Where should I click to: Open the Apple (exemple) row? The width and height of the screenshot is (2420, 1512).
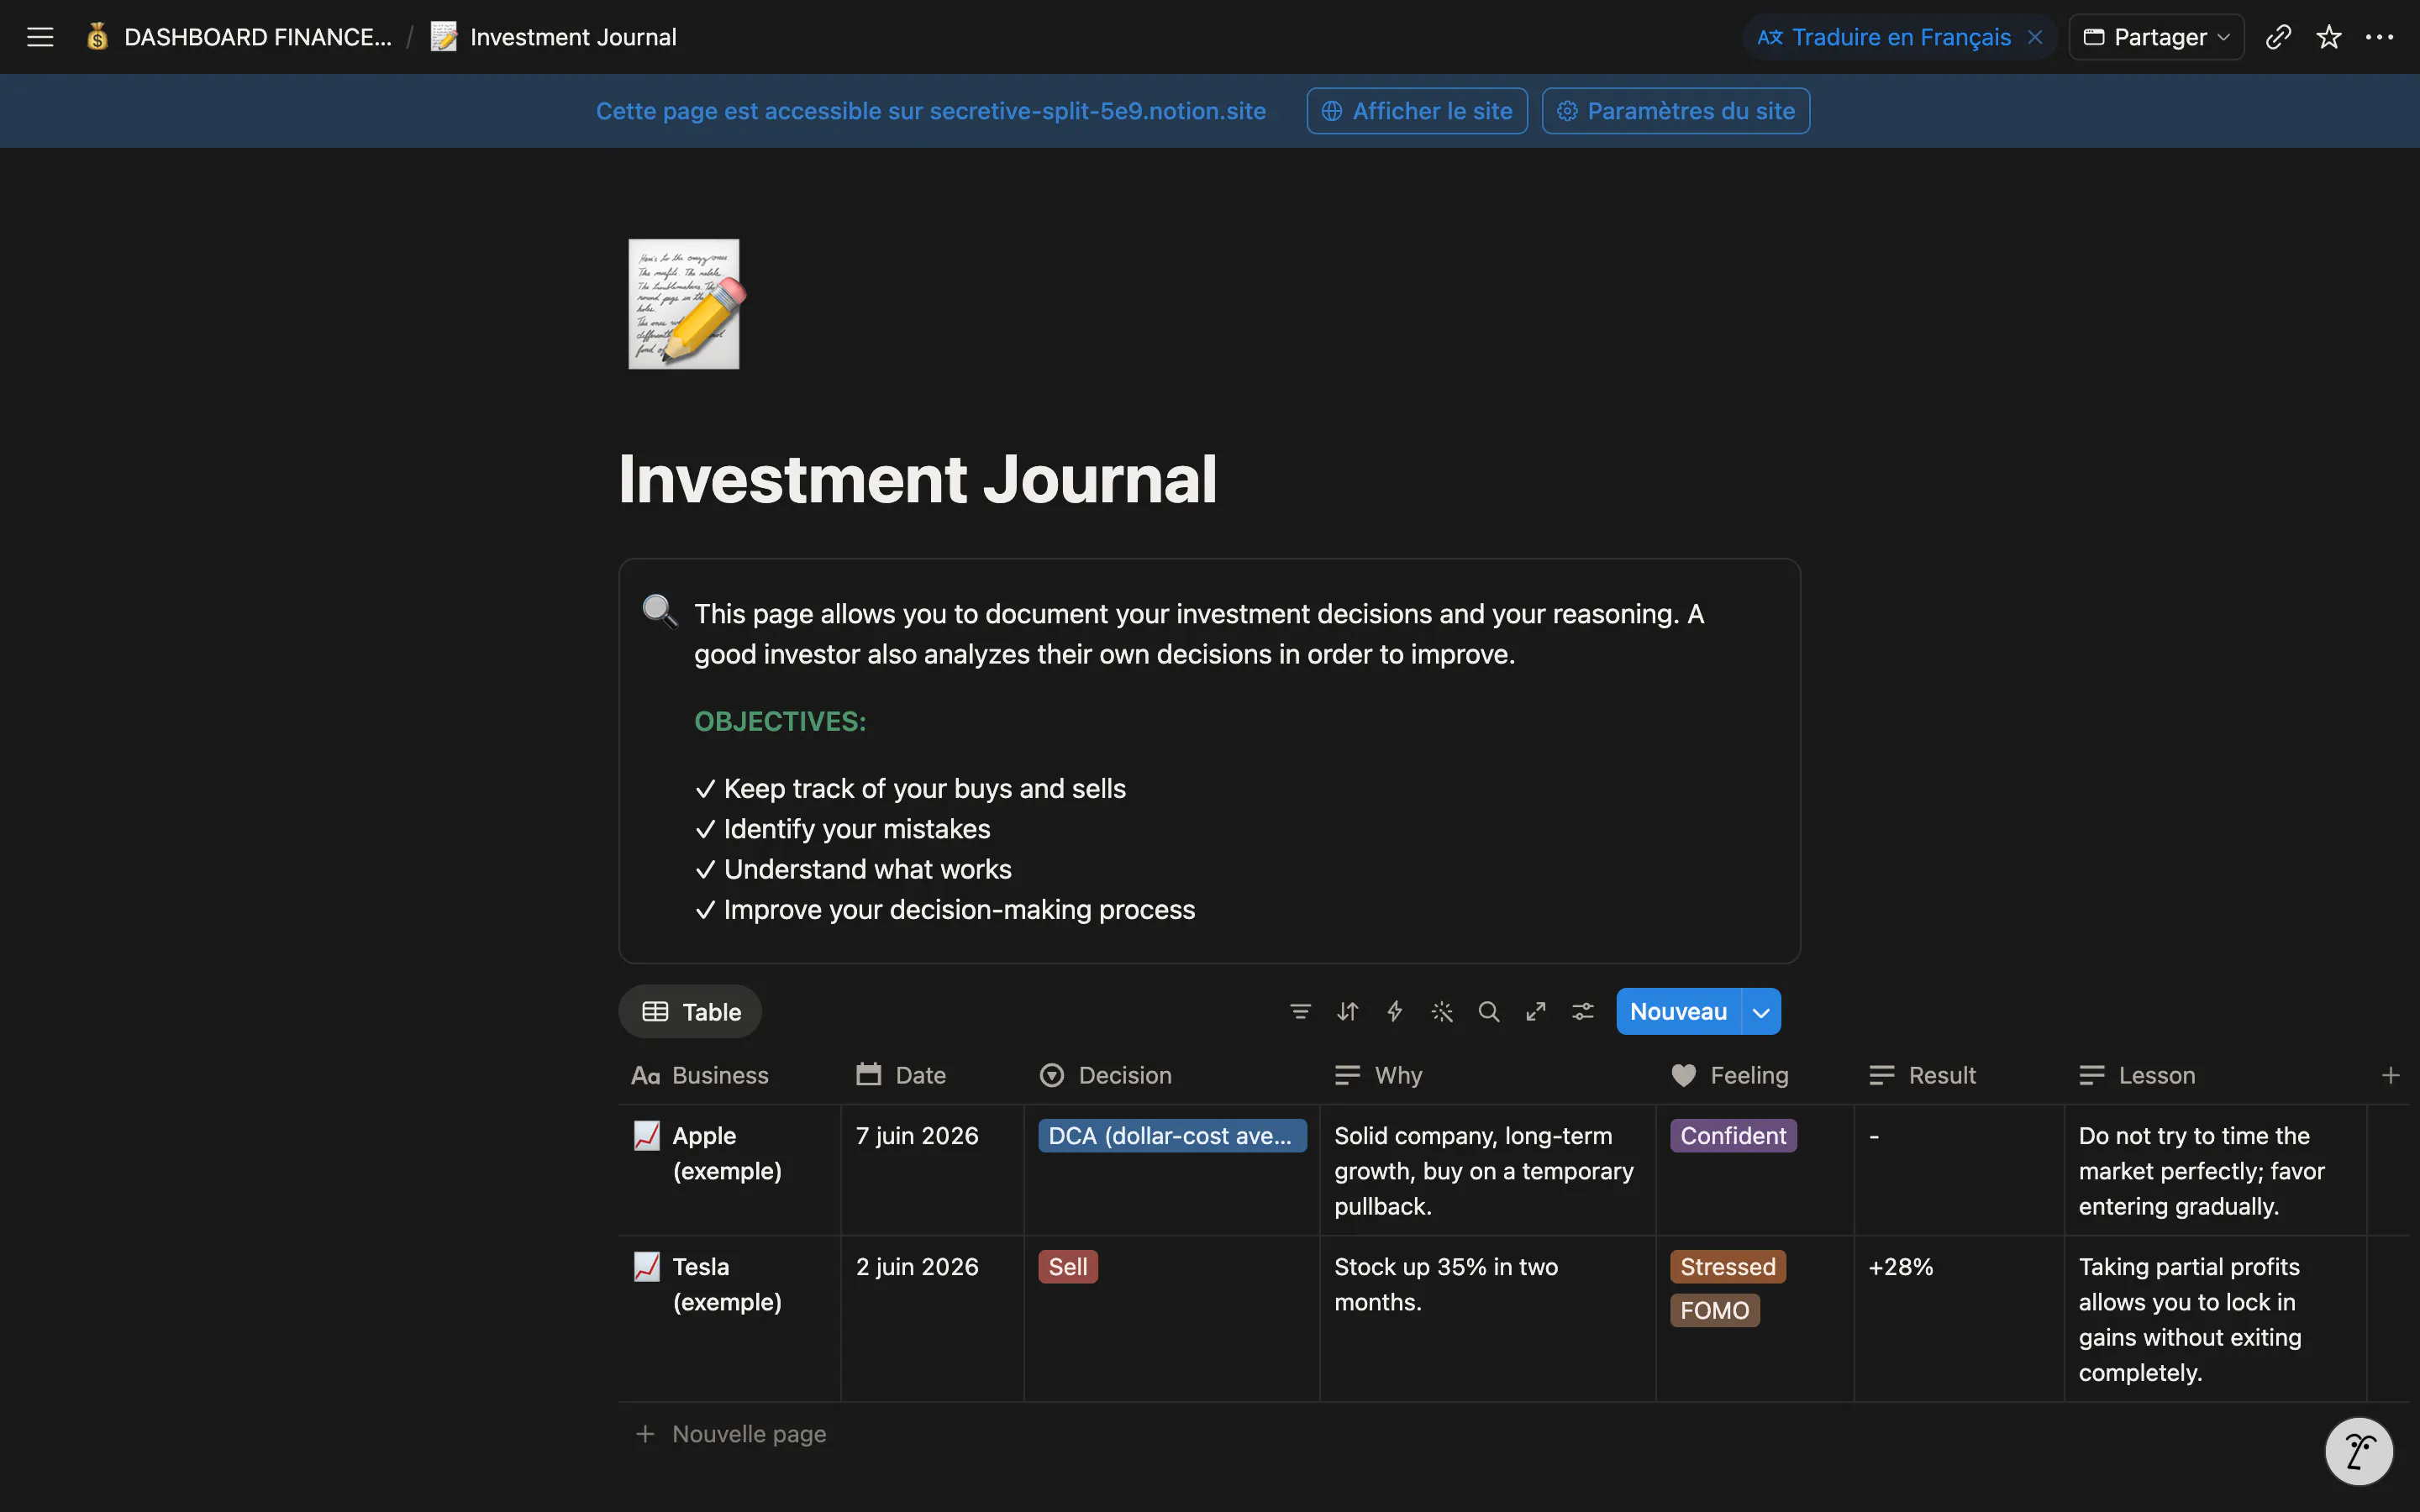coord(727,1153)
